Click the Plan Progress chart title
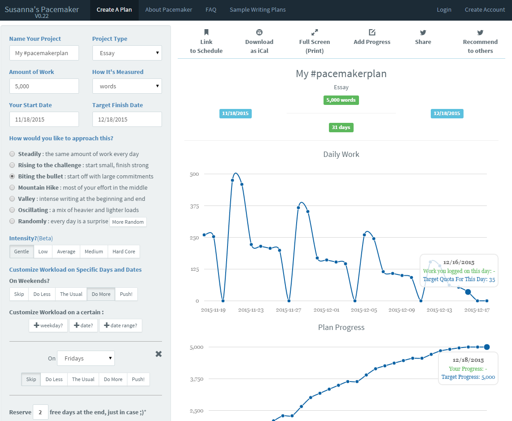Image resolution: width=512 pixels, height=421 pixels. click(x=341, y=327)
